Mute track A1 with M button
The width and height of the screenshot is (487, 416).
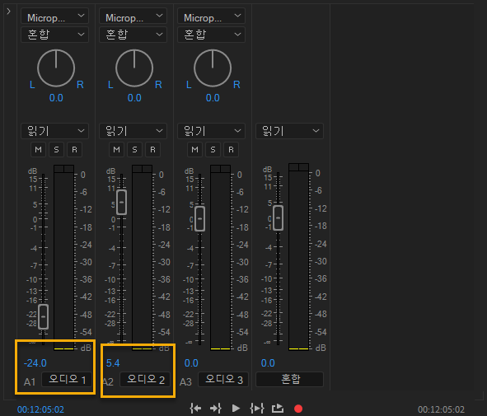pyautogui.click(x=38, y=150)
